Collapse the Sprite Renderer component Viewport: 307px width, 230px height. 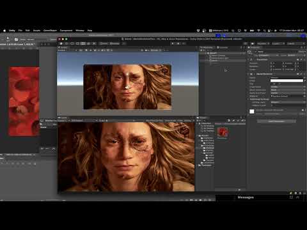249,74
